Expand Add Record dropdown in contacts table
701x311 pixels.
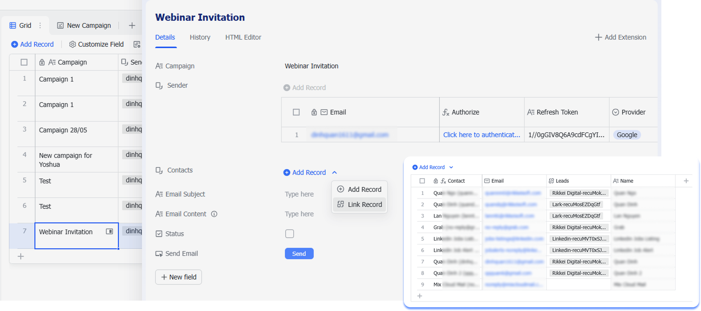coord(451,167)
